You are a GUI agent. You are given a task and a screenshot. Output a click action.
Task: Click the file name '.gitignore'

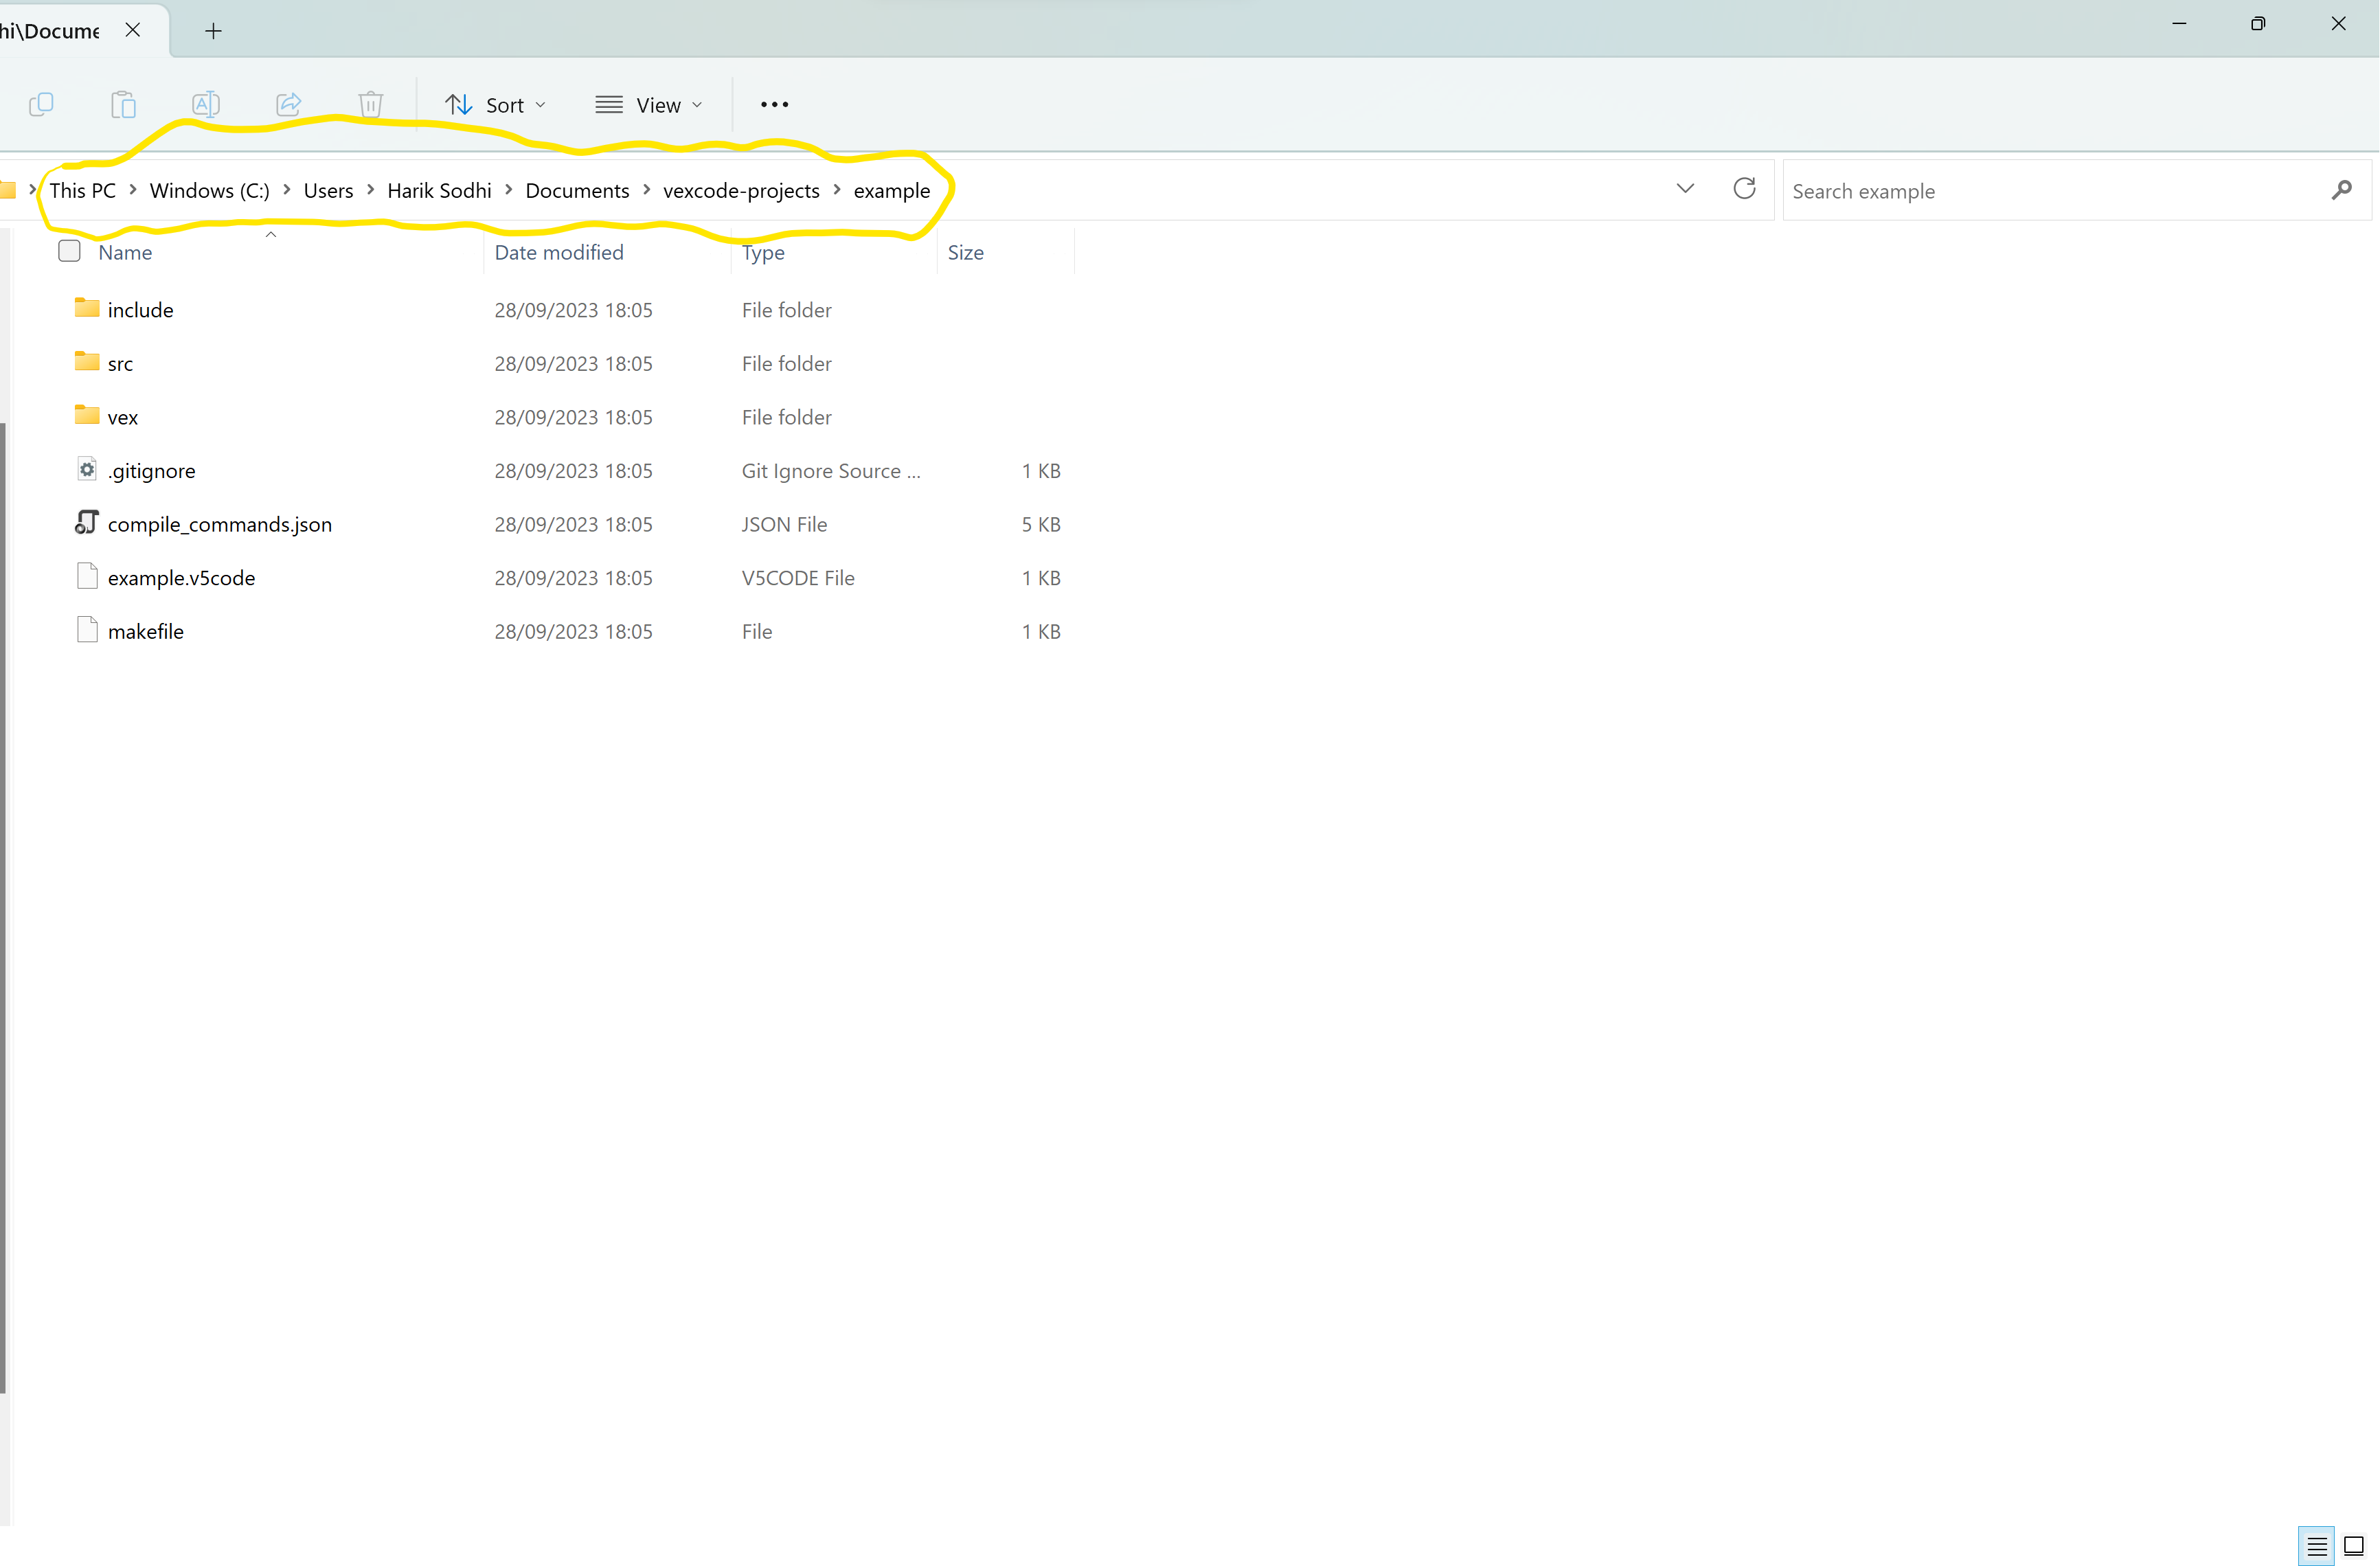click(x=152, y=471)
